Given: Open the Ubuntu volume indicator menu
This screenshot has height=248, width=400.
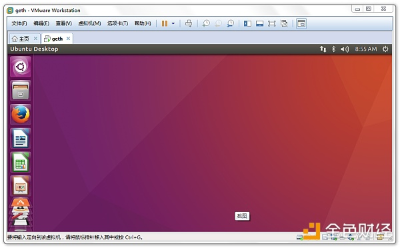Looking at the screenshot, I should (345, 49).
